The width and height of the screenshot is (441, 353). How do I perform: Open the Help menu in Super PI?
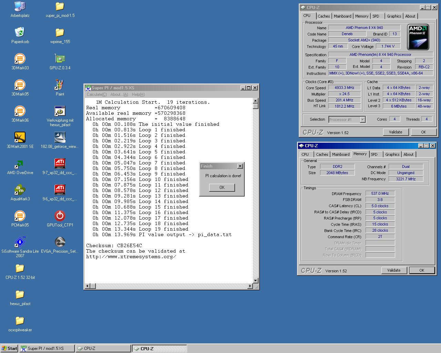(138, 94)
